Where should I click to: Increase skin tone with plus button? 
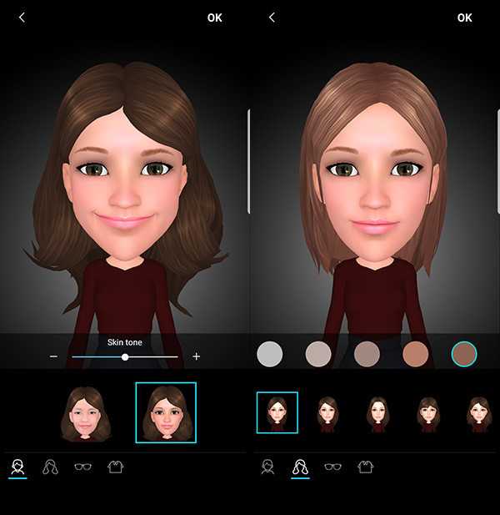point(197,356)
